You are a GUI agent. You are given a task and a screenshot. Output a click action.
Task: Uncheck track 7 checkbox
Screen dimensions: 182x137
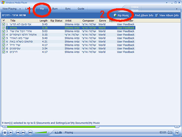click(x=4, y=45)
